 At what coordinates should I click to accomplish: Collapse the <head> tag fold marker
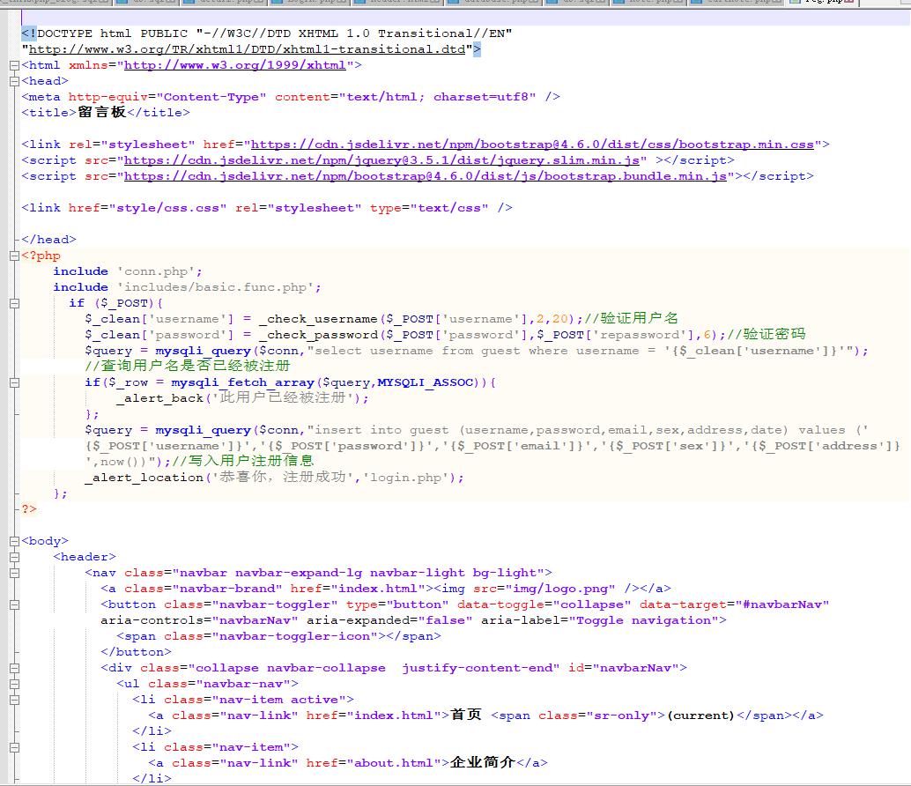tap(14, 81)
